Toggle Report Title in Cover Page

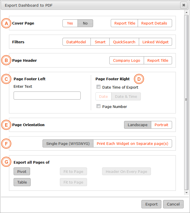point(125,23)
